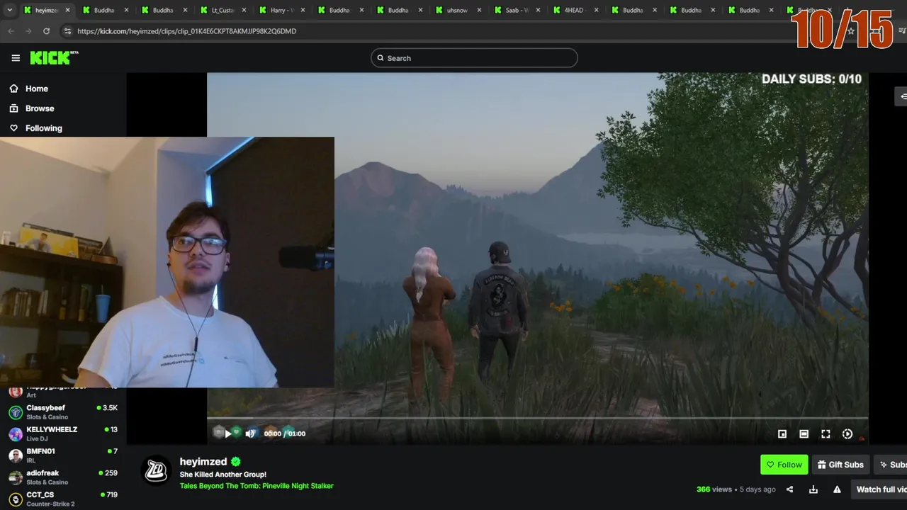Click the magnifier icon in the search bar
Viewport: 907px width, 510px height.
(381, 58)
